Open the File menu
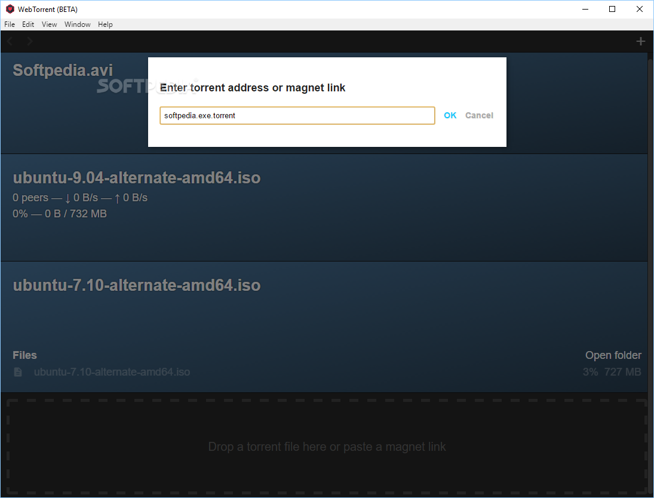 pyautogui.click(x=10, y=24)
